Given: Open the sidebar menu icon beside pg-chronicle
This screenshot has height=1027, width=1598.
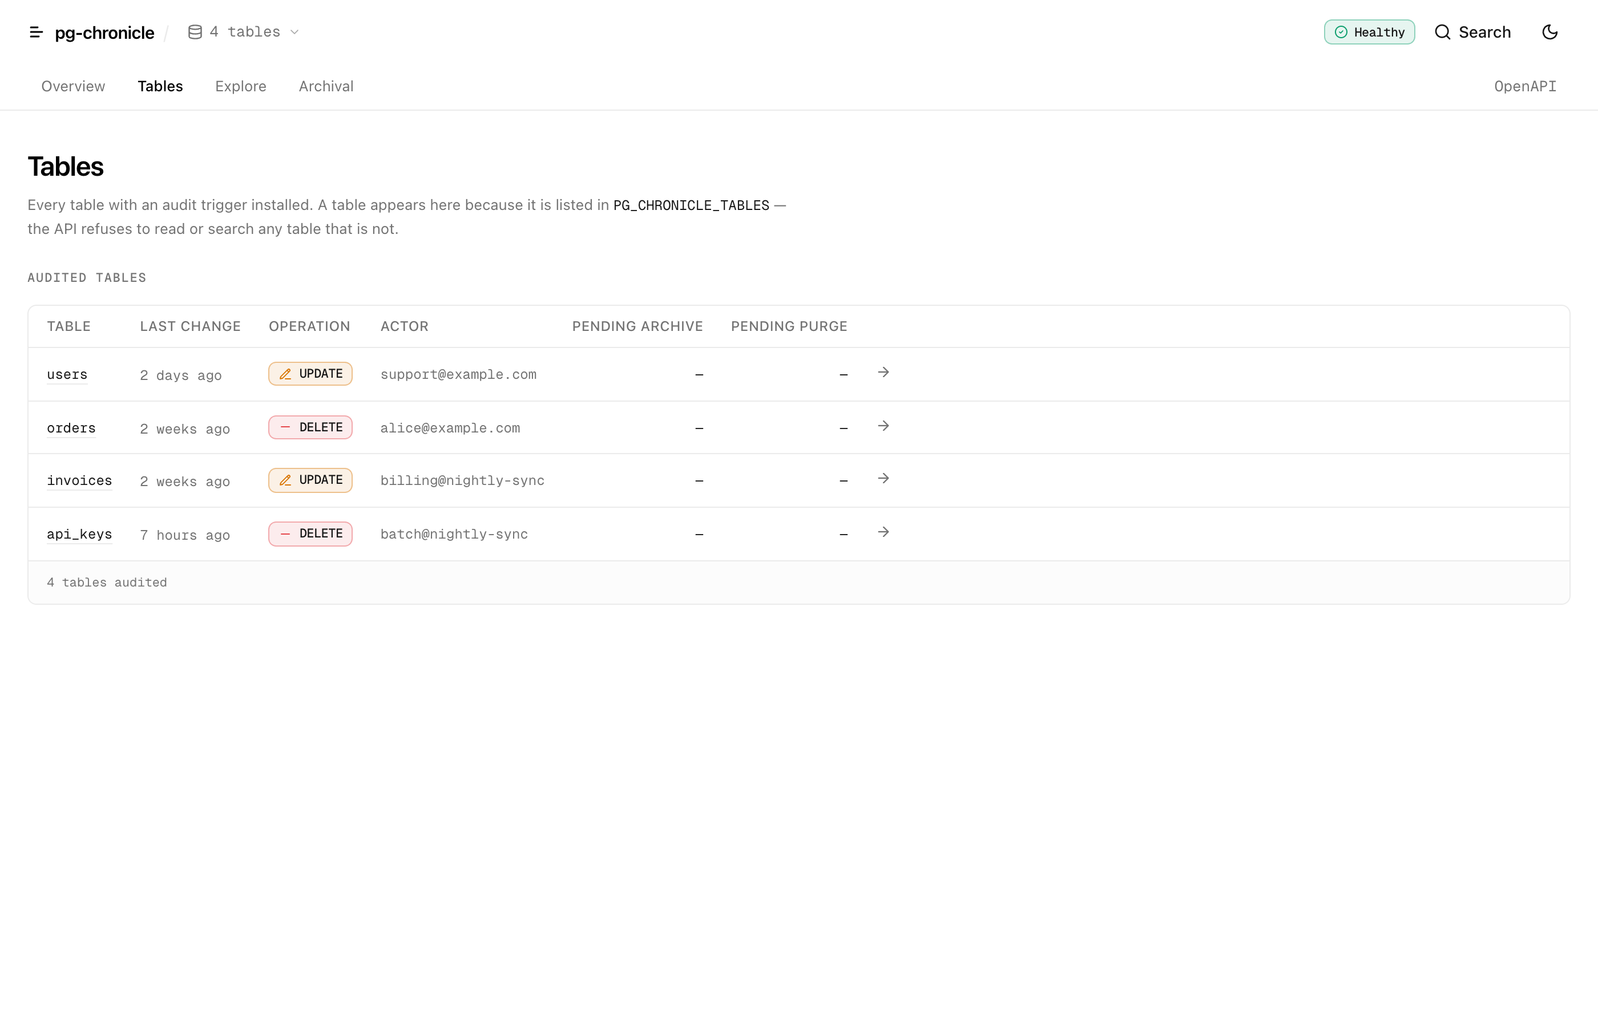Looking at the screenshot, I should tap(36, 32).
